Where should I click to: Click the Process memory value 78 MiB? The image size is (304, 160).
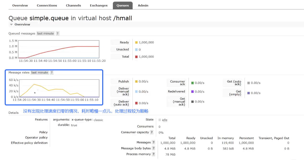click(171, 154)
